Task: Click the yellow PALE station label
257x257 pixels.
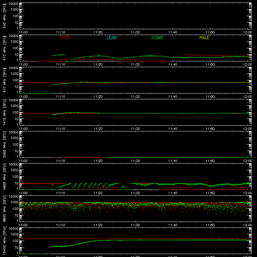Action: (x=204, y=38)
